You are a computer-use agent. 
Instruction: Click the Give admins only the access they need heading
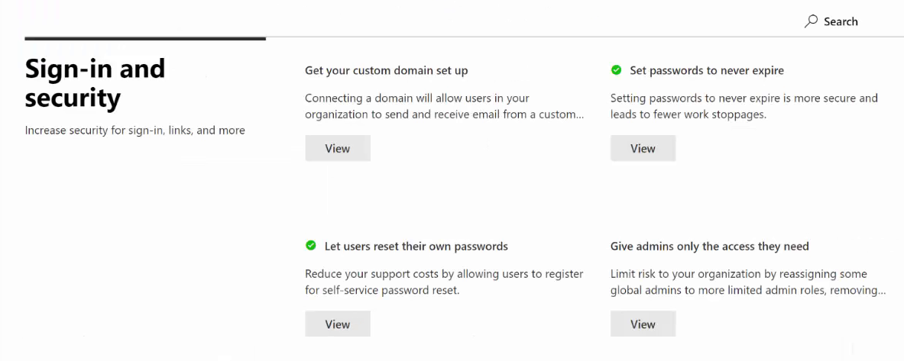(x=710, y=247)
